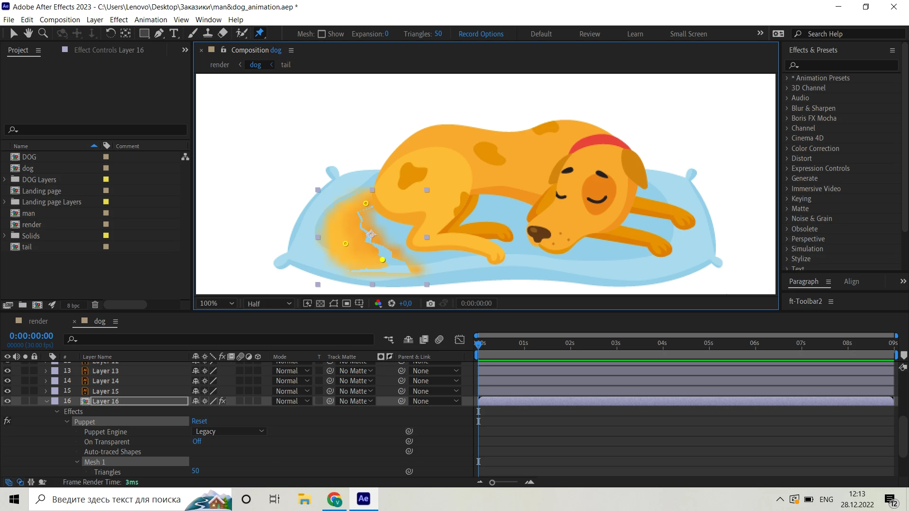Select the Puppet Pin tool

(259, 33)
